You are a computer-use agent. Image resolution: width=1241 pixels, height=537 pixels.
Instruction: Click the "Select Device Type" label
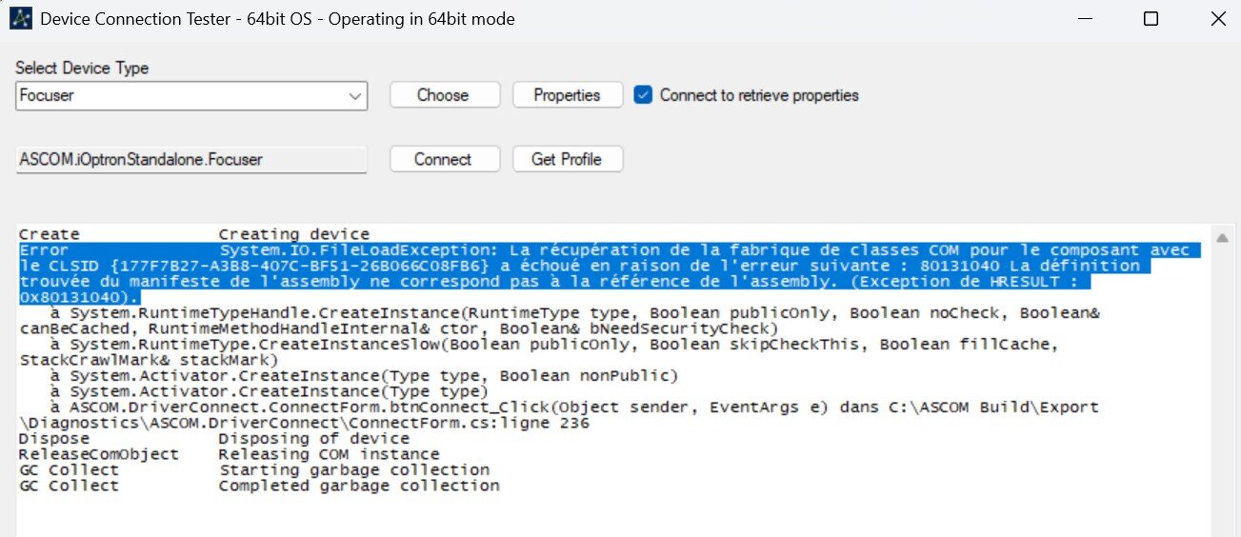[82, 69]
